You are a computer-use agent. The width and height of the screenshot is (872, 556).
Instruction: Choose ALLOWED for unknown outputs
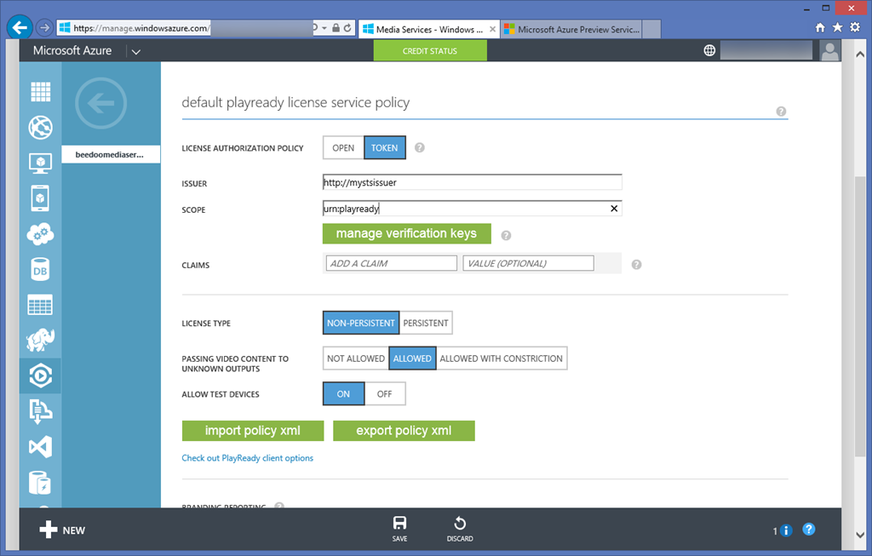point(412,358)
